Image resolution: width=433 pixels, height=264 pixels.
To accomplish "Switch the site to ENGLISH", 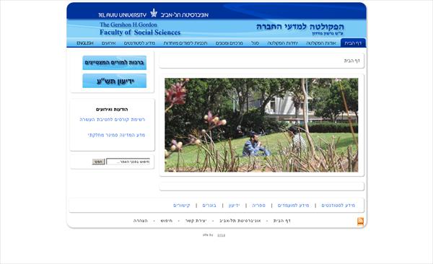I will (x=85, y=43).
